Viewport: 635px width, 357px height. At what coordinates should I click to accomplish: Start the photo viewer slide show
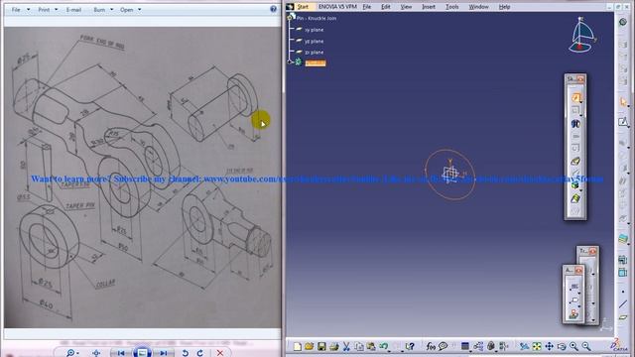pos(142,353)
